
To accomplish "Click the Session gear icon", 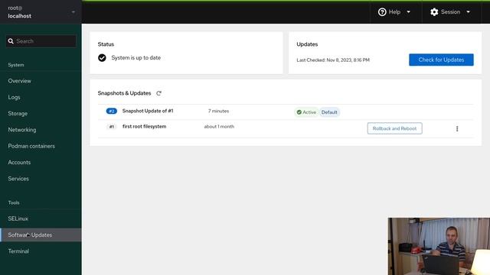I will pos(434,12).
